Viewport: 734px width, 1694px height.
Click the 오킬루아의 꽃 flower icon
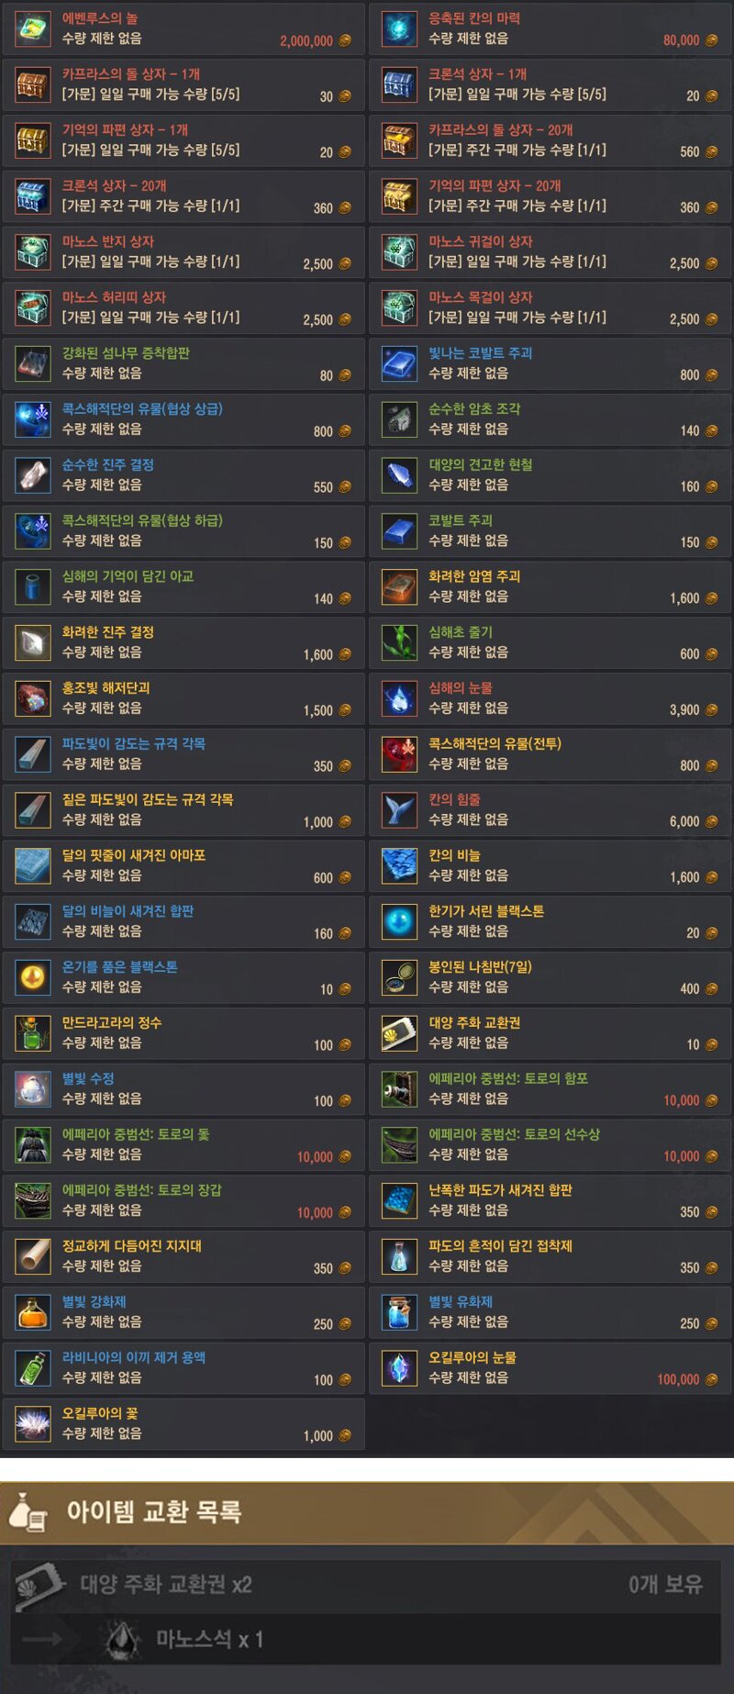32,1424
